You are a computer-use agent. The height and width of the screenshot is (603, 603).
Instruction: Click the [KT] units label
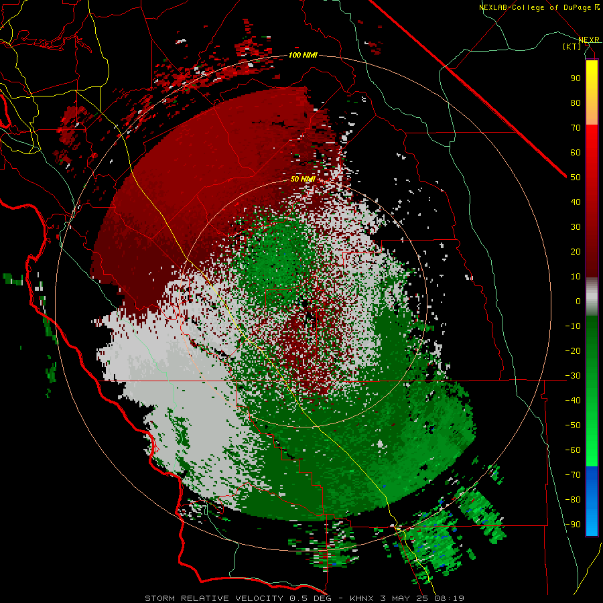click(572, 46)
